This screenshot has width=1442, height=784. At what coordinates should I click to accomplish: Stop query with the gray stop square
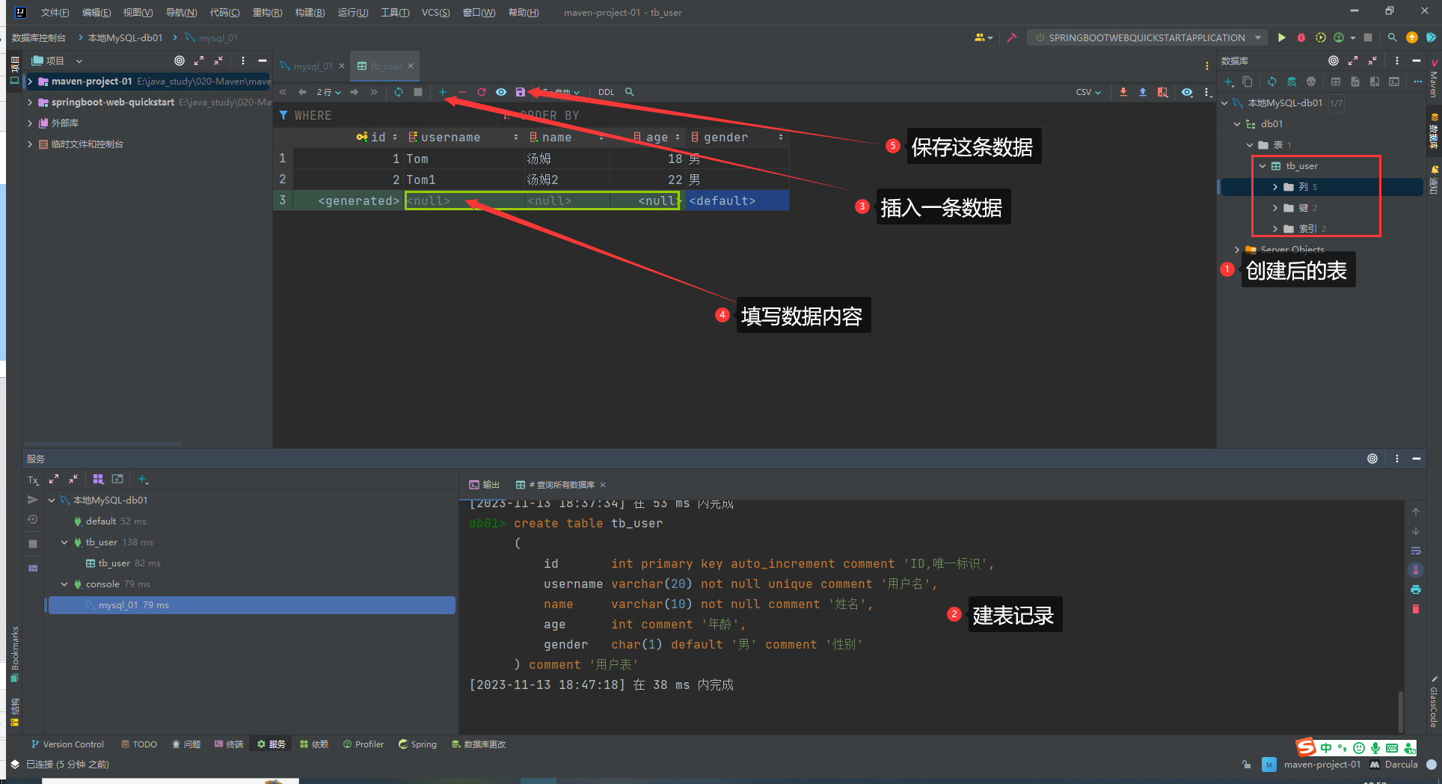tap(418, 92)
